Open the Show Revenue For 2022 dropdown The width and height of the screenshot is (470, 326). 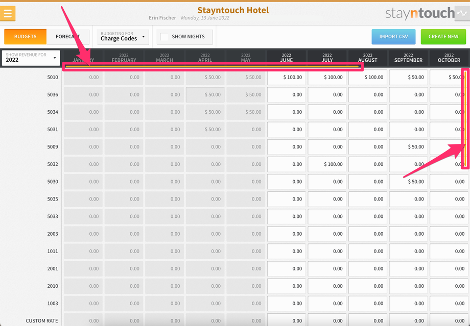[x=31, y=58]
